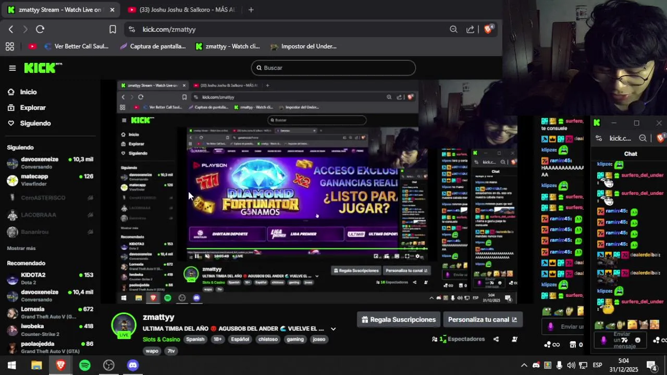Click purple icon in popup chat input
Image resolution: width=667 pixels, height=375 pixels.
point(603,340)
